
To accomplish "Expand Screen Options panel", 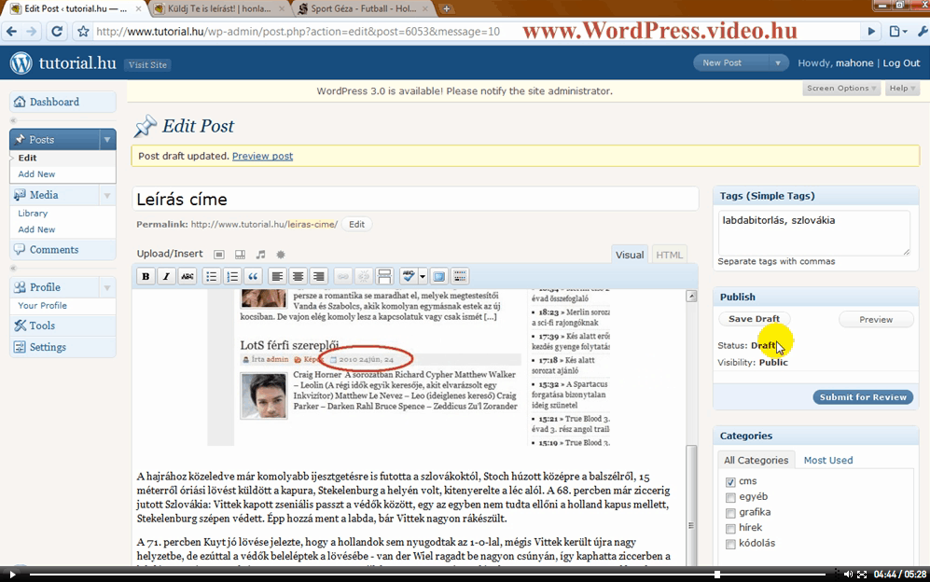I will [841, 89].
